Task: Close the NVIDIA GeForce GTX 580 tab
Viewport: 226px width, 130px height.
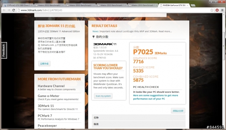Action: 188,5
